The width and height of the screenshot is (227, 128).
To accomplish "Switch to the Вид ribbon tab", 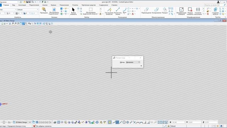I will pyautogui.click(x=13, y=5).
